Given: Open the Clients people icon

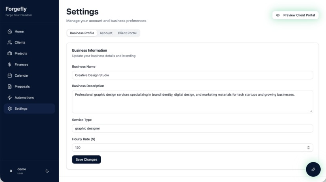Looking at the screenshot, I should coord(10,42).
